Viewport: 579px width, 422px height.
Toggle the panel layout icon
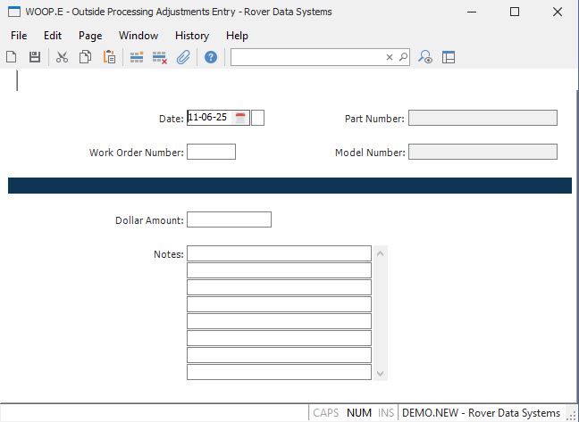click(449, 57)
